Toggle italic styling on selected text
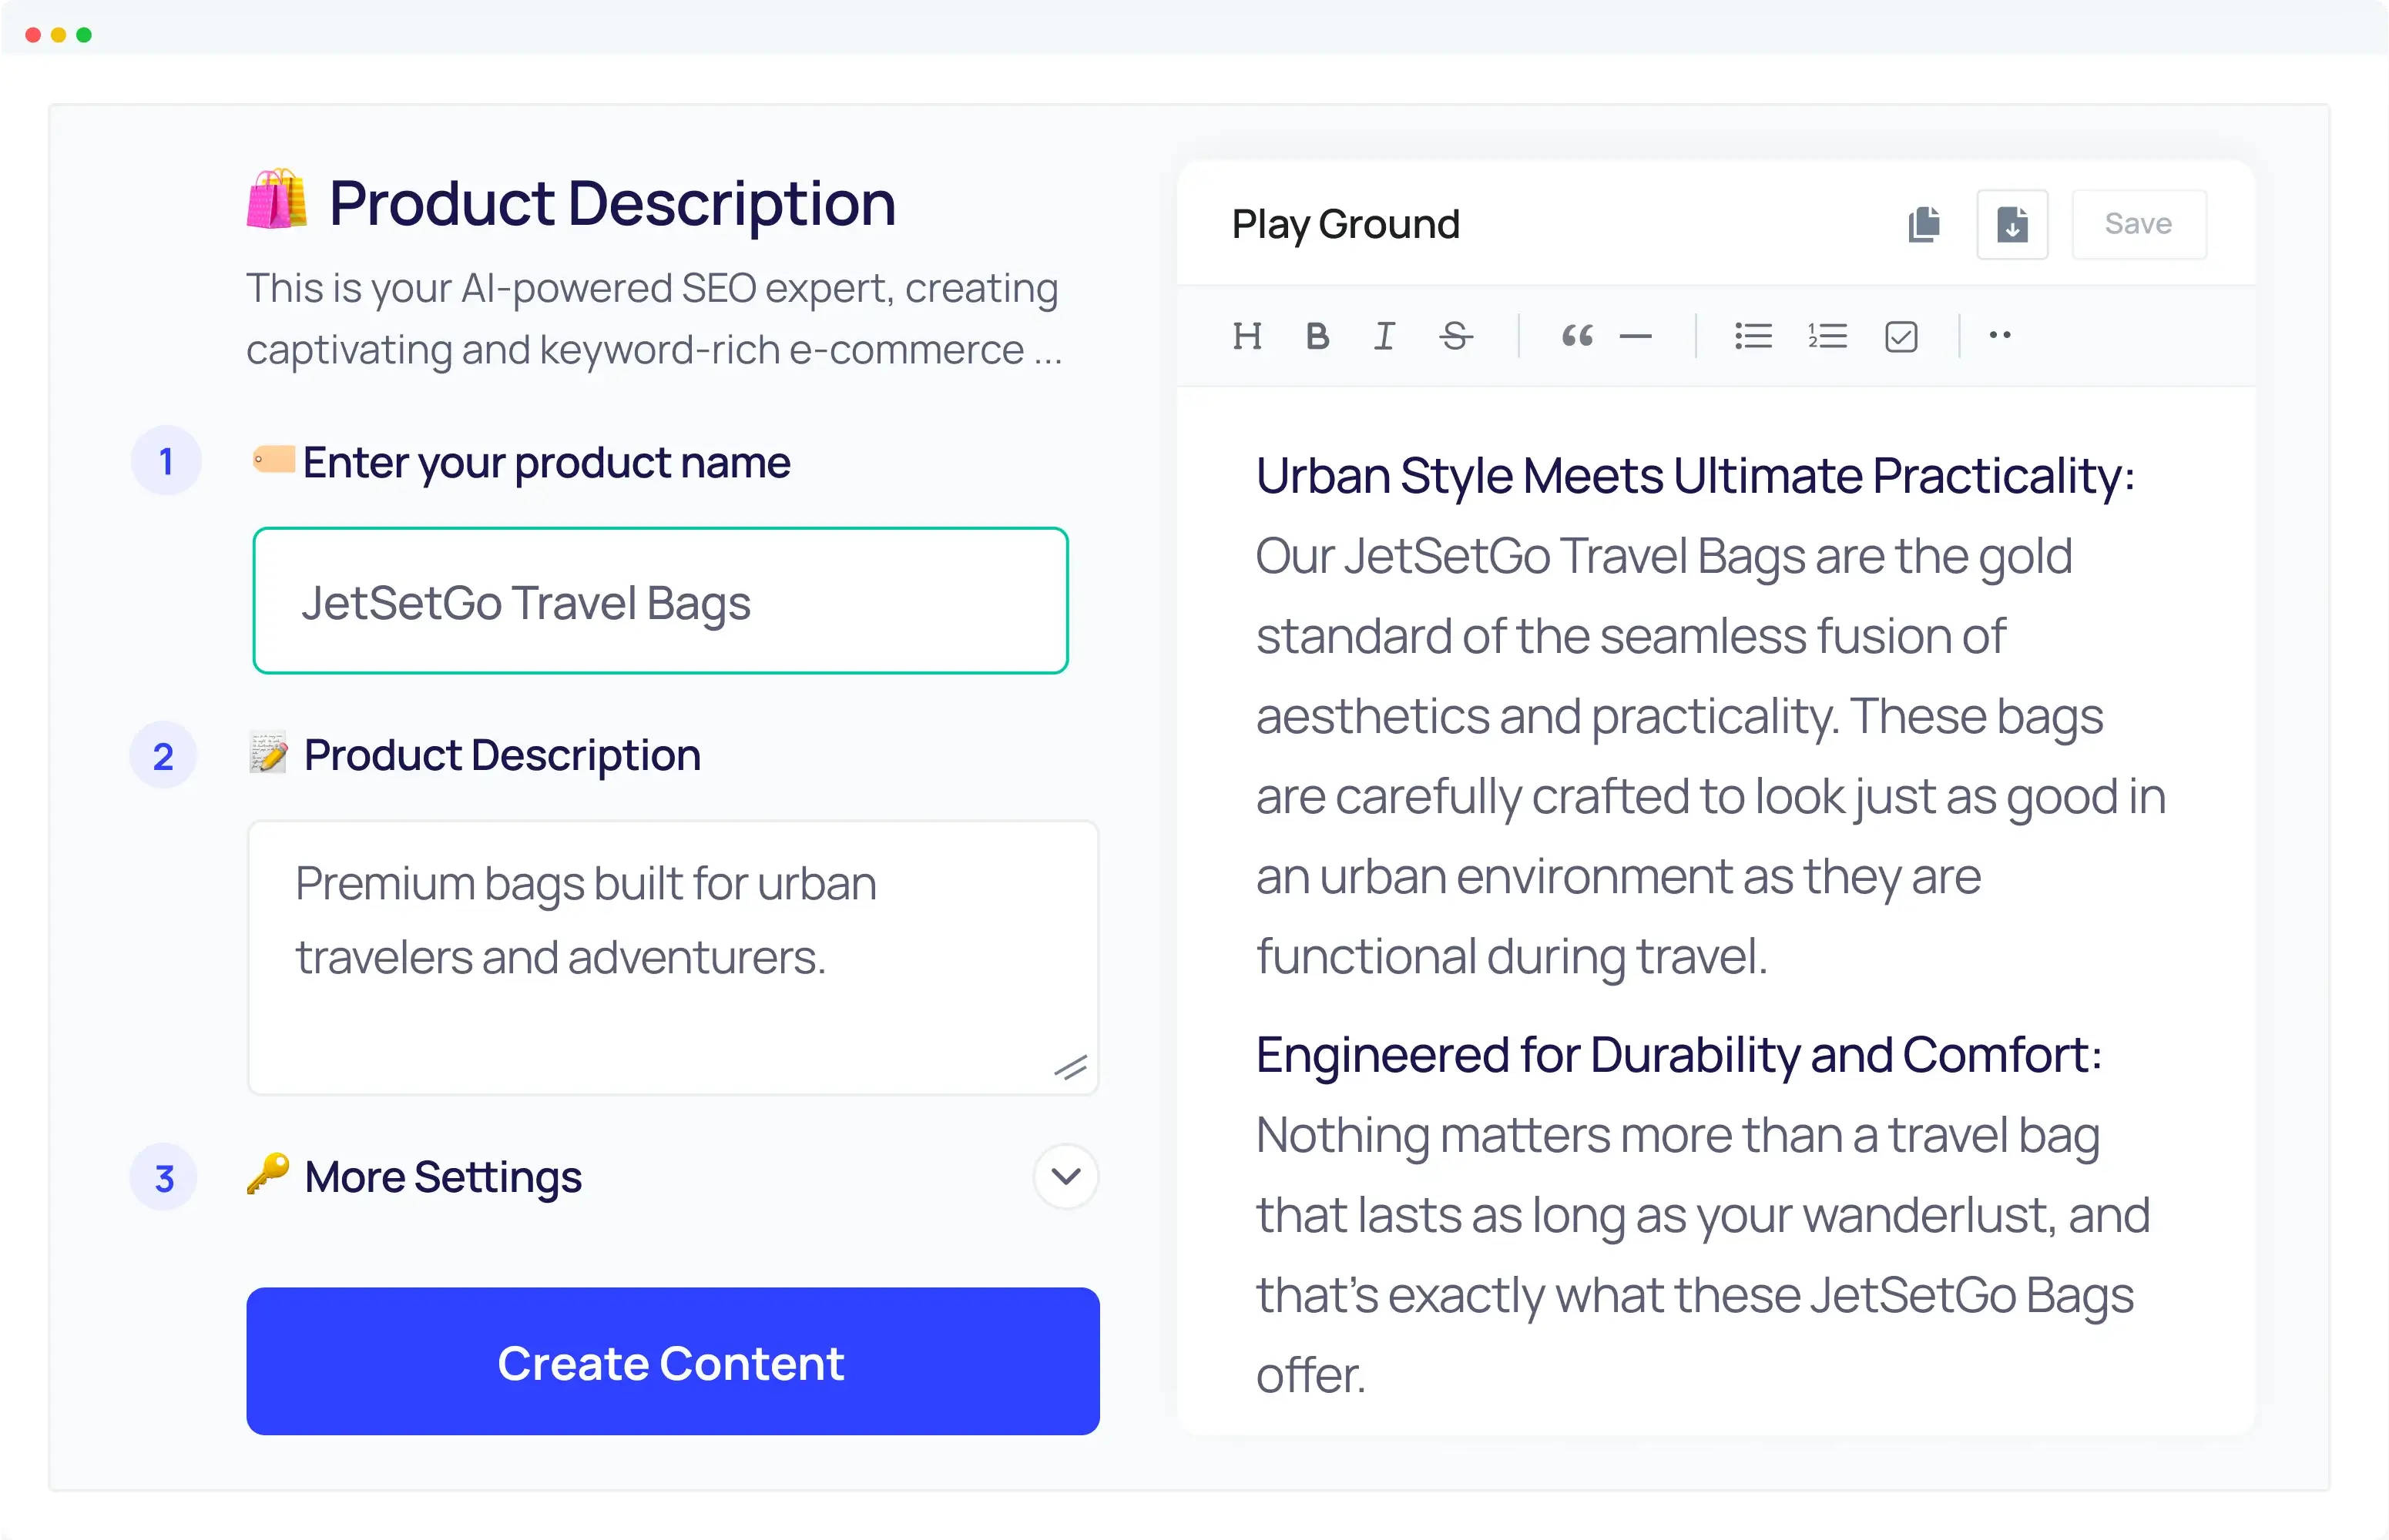This screenshot has height=1540, width=2389. (1384, 336)
